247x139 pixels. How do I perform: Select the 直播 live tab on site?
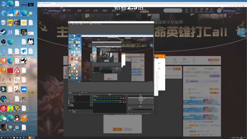click(x=87, y=11)
